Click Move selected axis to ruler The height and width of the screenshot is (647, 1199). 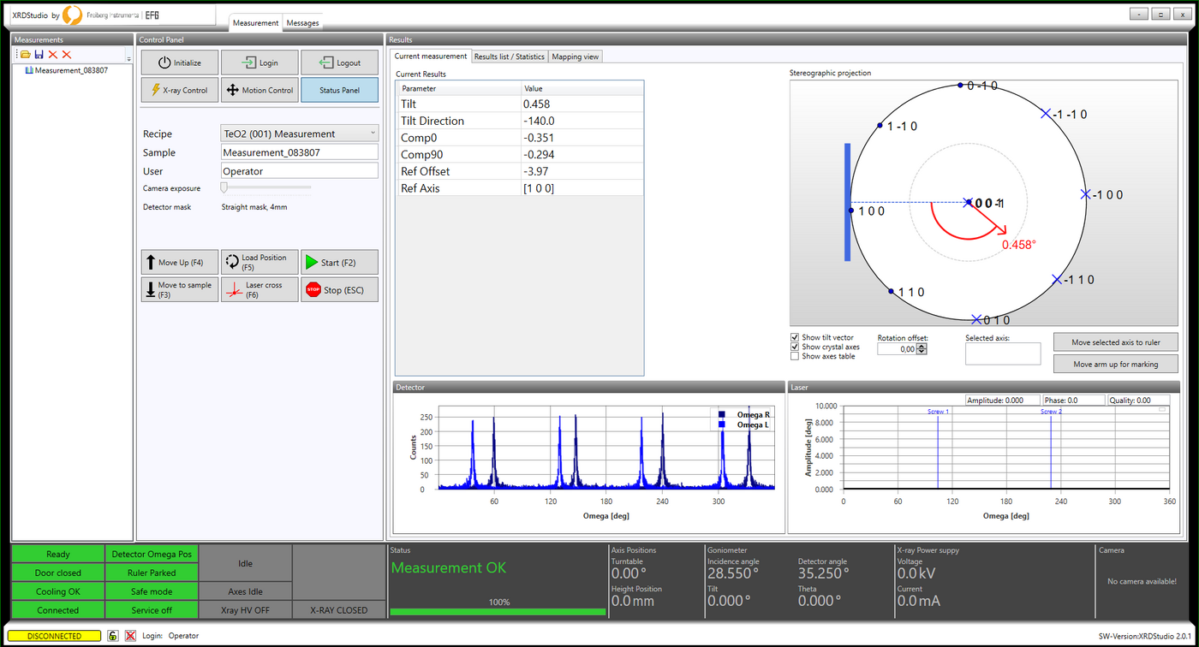tap(1116, 342)
